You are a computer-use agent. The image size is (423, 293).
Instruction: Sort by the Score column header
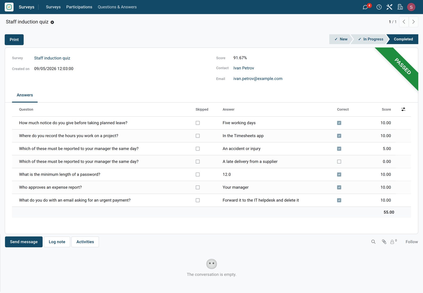(x=386, y=109)
